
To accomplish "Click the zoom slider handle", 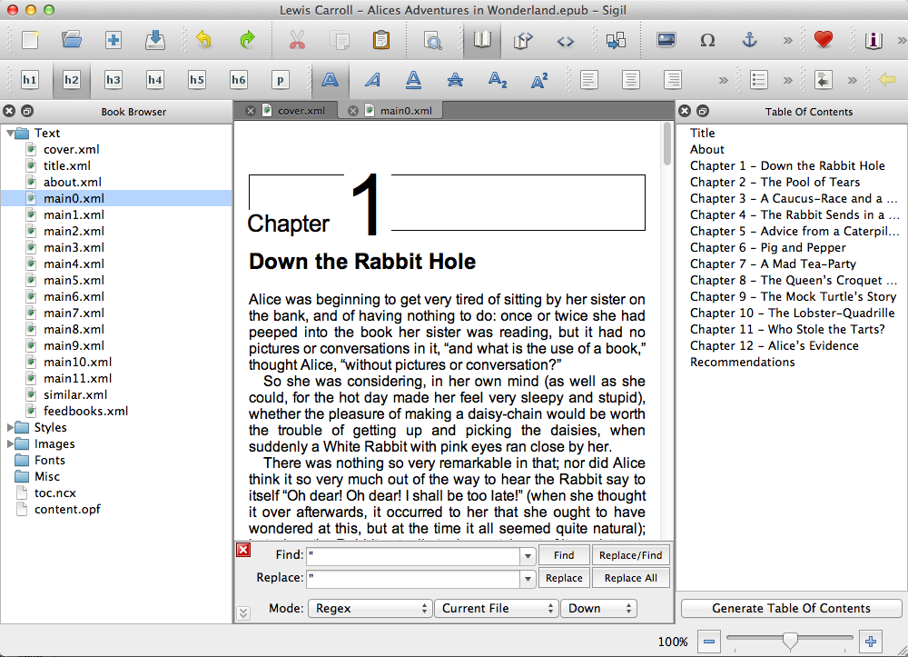I will point(790,642).
